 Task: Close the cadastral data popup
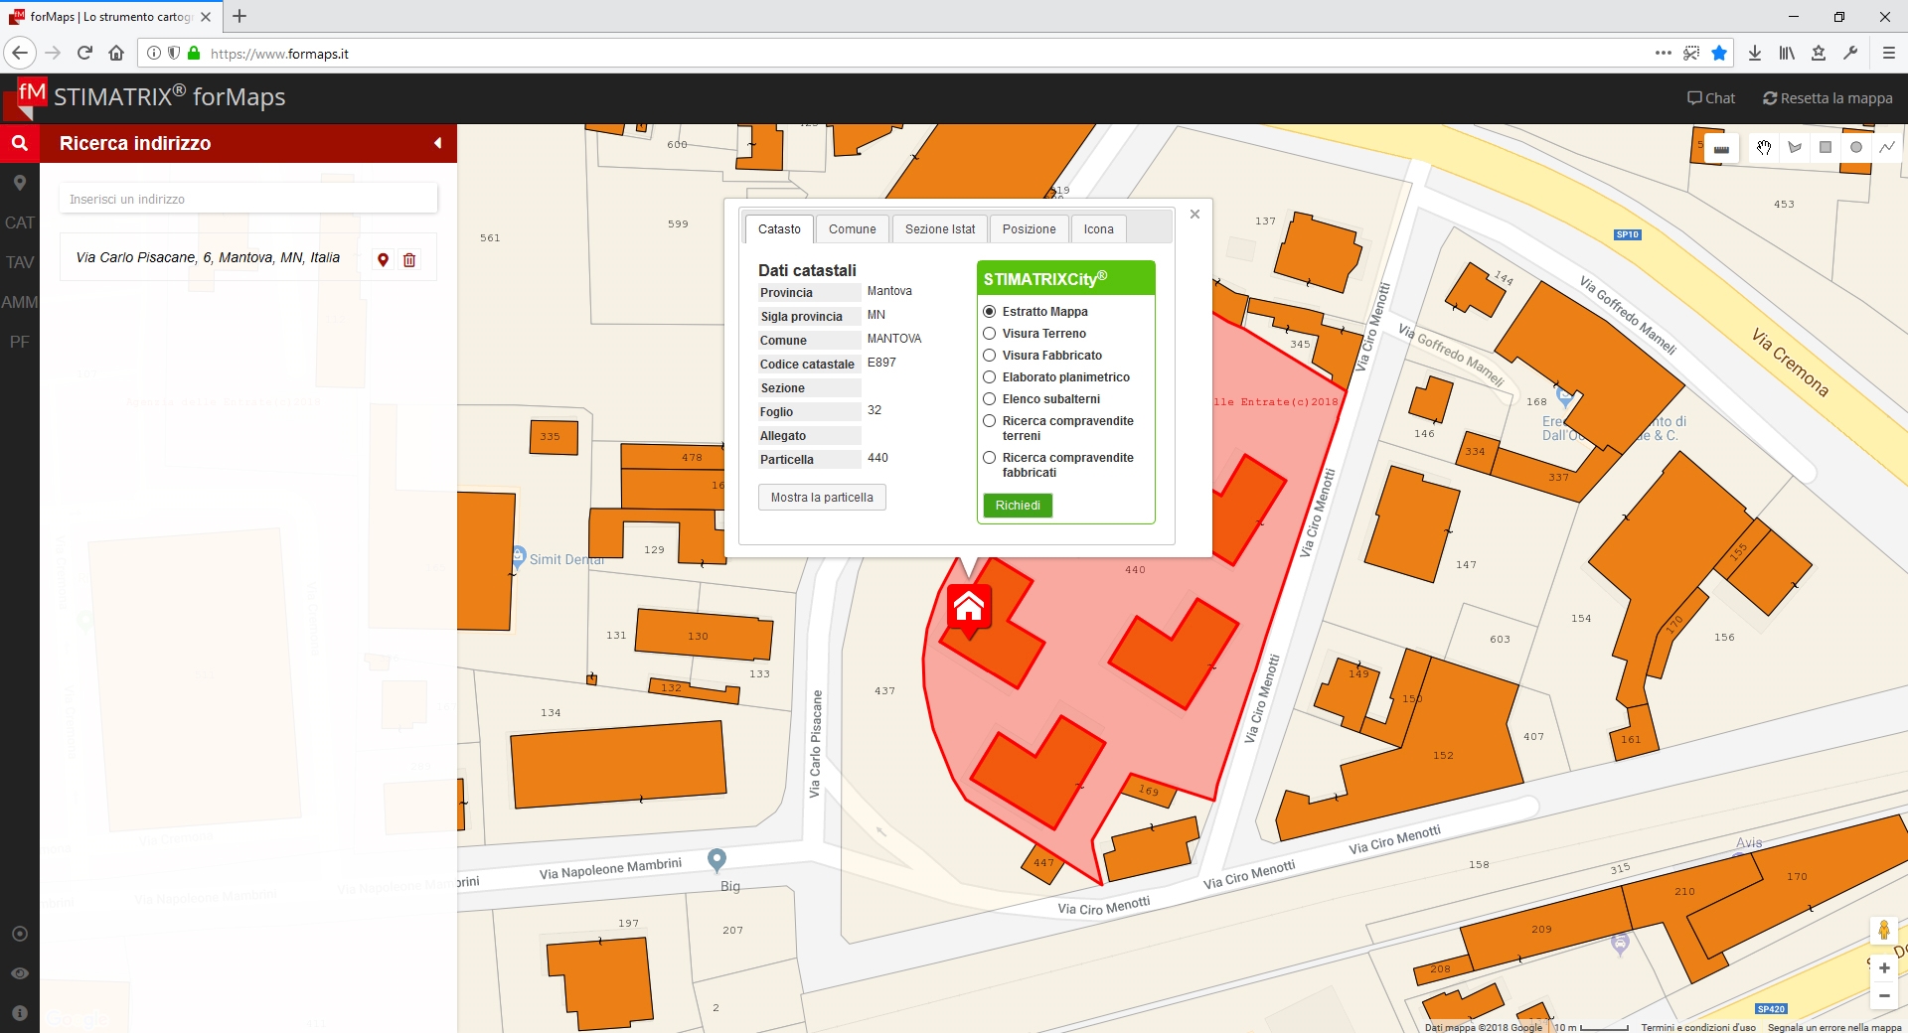pyautogui.click(x=1194, y=214)
